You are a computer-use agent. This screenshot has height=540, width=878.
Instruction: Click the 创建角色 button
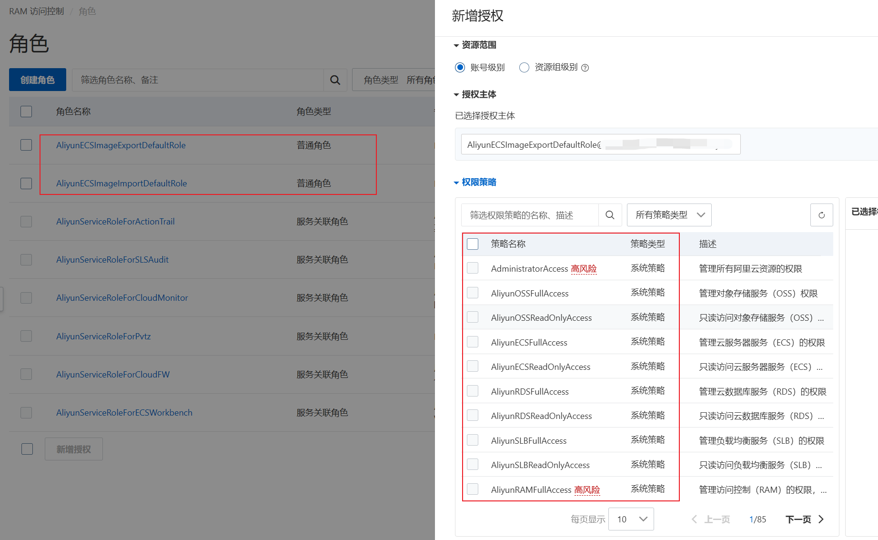[x=38, y=80]
